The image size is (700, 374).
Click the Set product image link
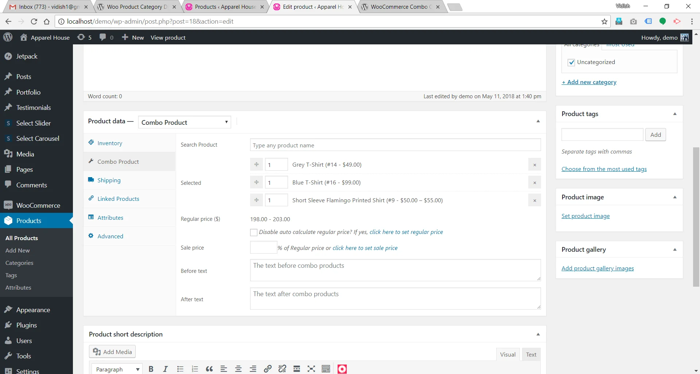[x=586, y=216]
